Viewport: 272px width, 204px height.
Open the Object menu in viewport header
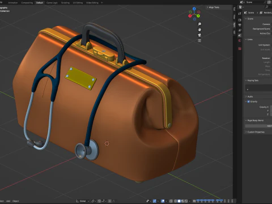coord(16,201)
